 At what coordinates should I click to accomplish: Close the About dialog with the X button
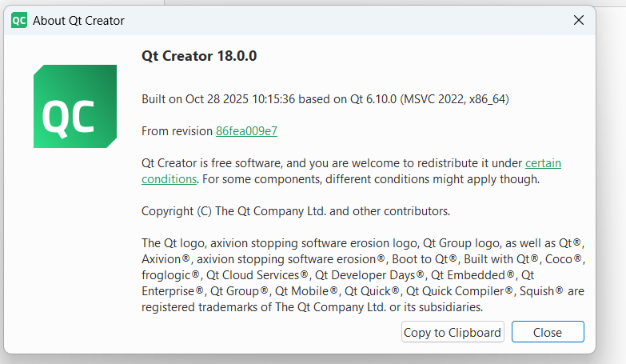578,20
